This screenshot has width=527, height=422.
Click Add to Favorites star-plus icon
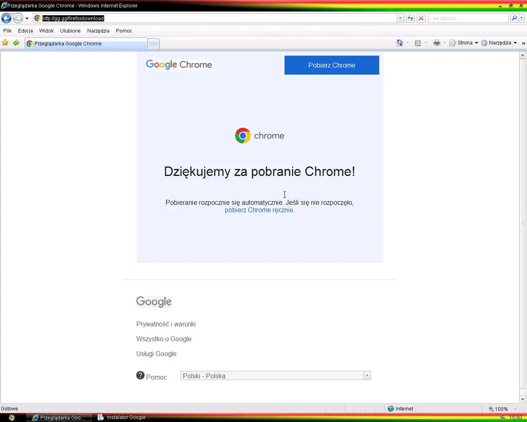coord(16,43)
